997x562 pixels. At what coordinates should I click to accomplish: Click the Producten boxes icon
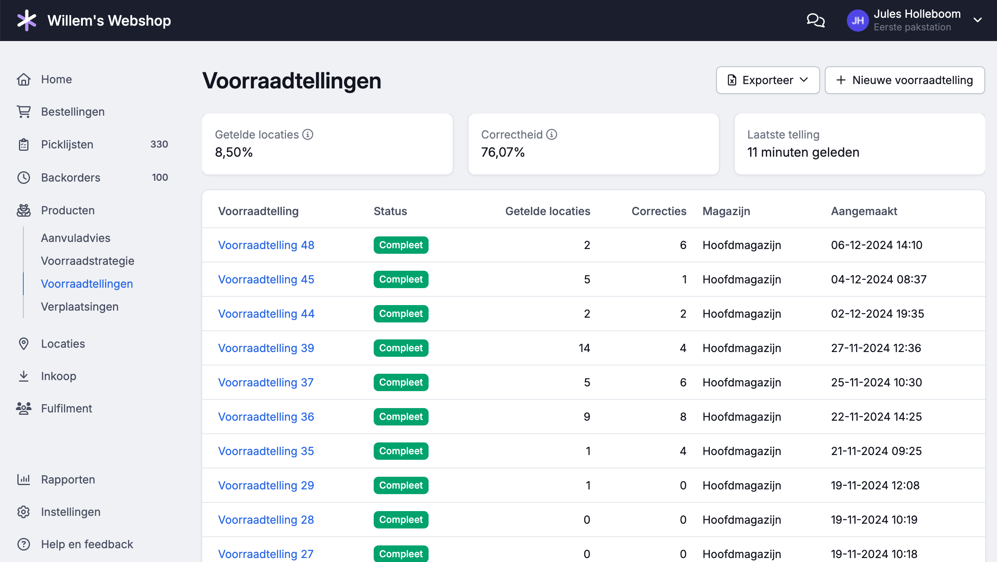[24, 210]
